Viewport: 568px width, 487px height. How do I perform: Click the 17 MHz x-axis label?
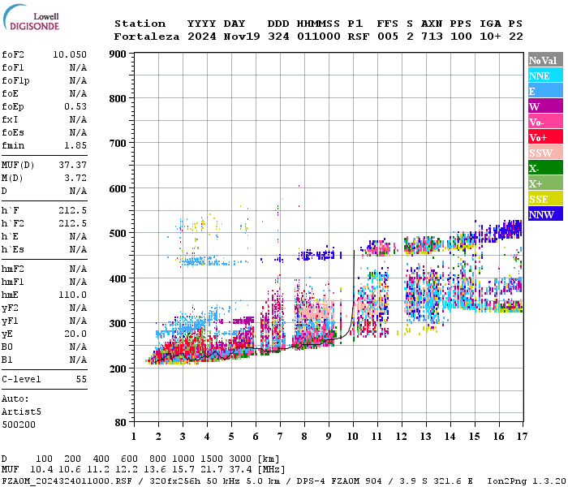(522, 437)
